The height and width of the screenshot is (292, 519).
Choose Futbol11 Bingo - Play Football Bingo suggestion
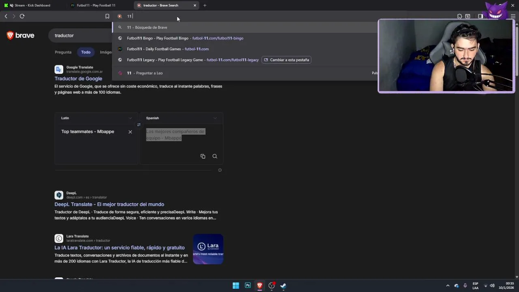pos(244,38)
